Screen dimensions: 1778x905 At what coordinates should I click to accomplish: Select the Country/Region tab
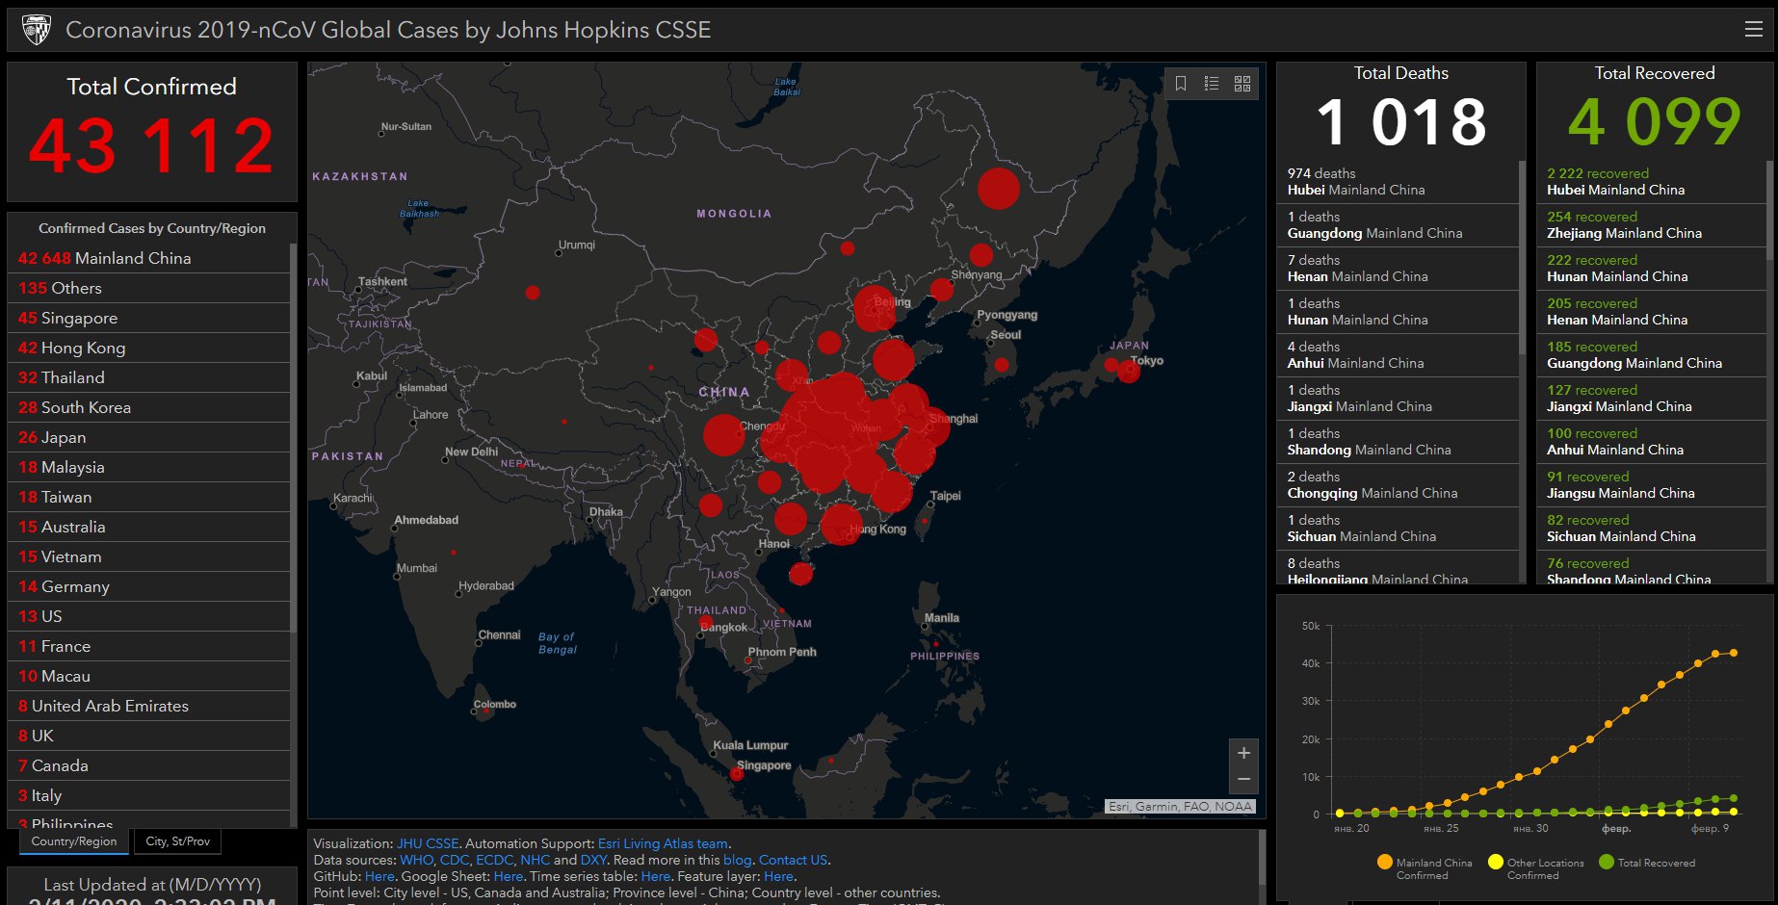click(74, 841)
